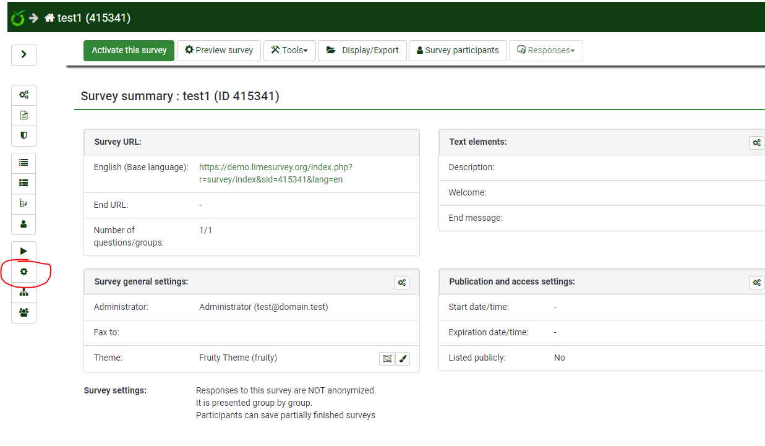Click the single person icon in the sidebar
This screenshot has height=446, width=765.
click(24, 224)
